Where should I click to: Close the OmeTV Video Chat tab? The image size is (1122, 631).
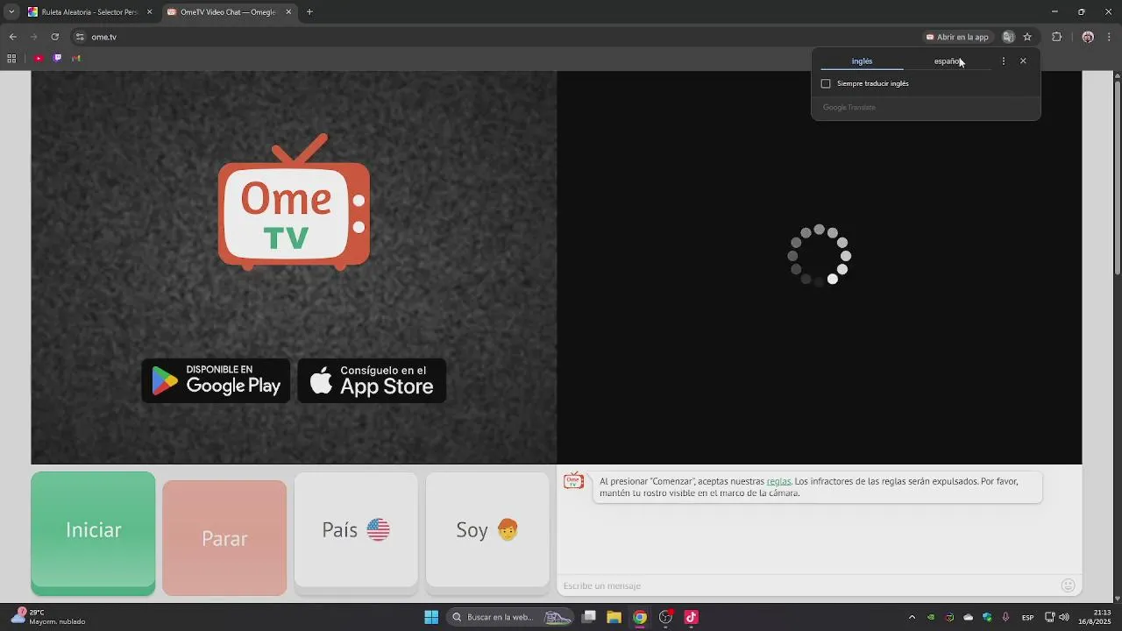(x=288, y=12)
